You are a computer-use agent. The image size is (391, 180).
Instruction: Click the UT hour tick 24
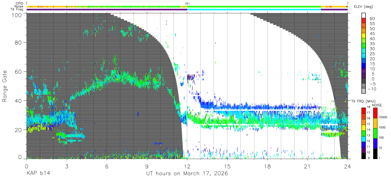tap(347, 166)
